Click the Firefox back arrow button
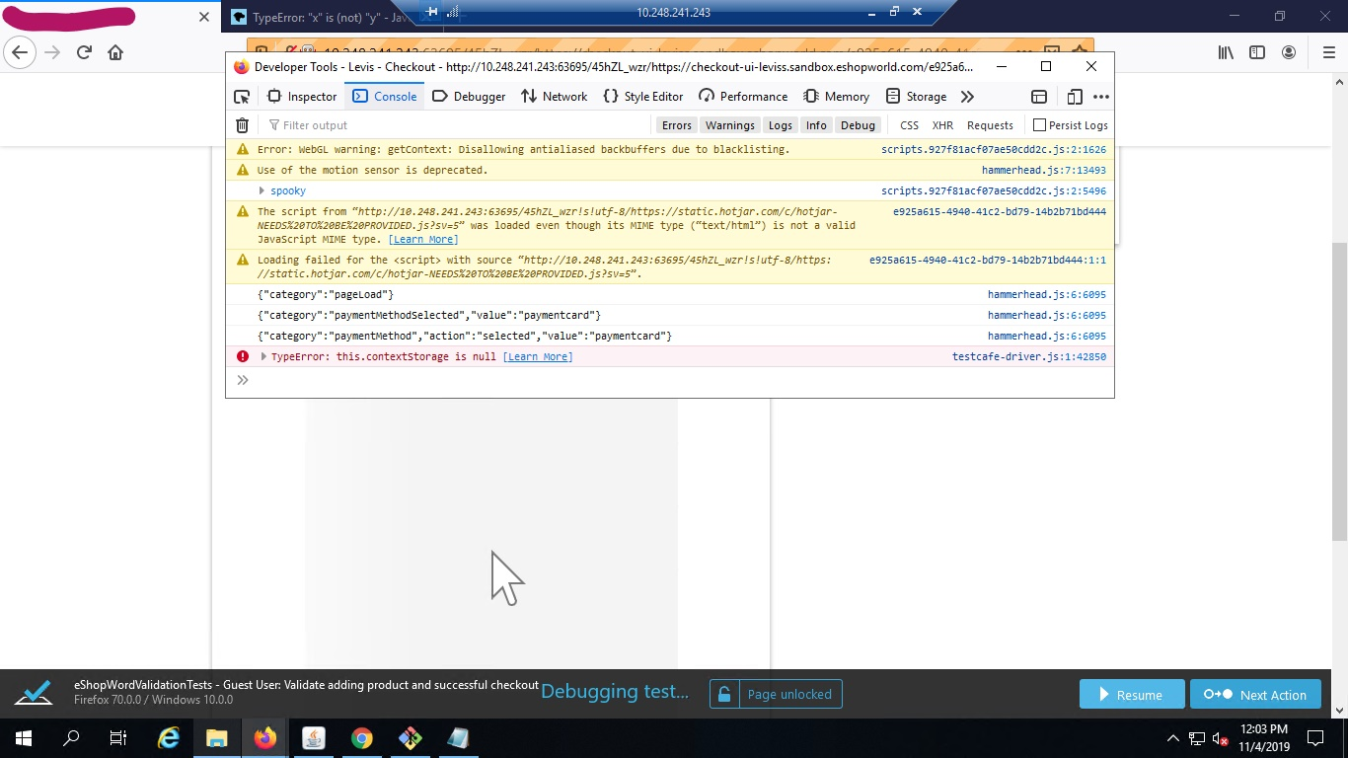 coord(21,52)
